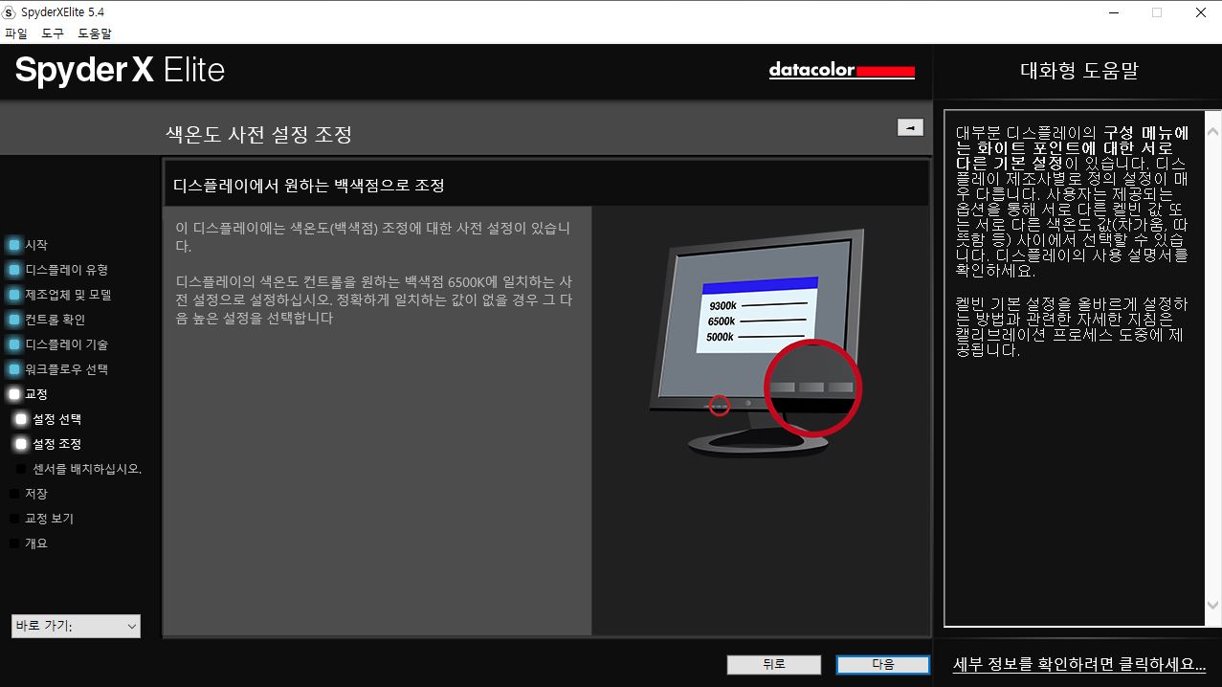The width and height of the screenshot is (1222, 687).
Task: Open the 도구 menu
Action: point(53,33)
